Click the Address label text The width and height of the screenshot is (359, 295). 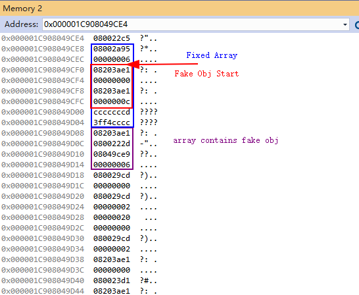(x=21, y=24)
